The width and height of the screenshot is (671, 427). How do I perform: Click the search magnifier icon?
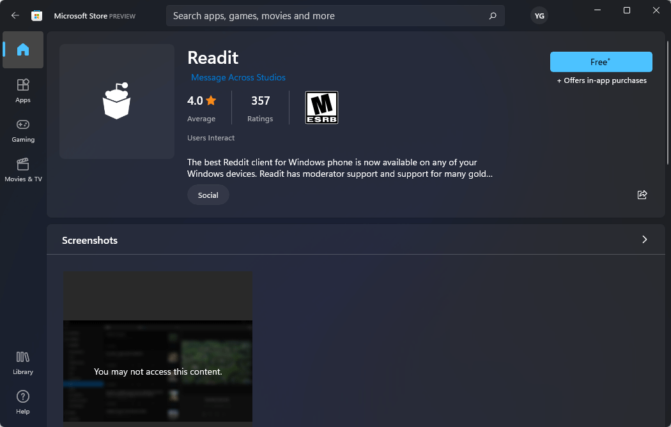tap(493, 16)
